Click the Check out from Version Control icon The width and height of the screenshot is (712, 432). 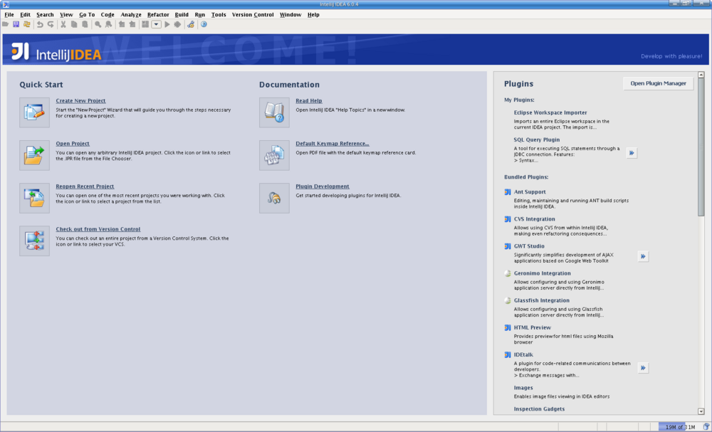(34, 241)
